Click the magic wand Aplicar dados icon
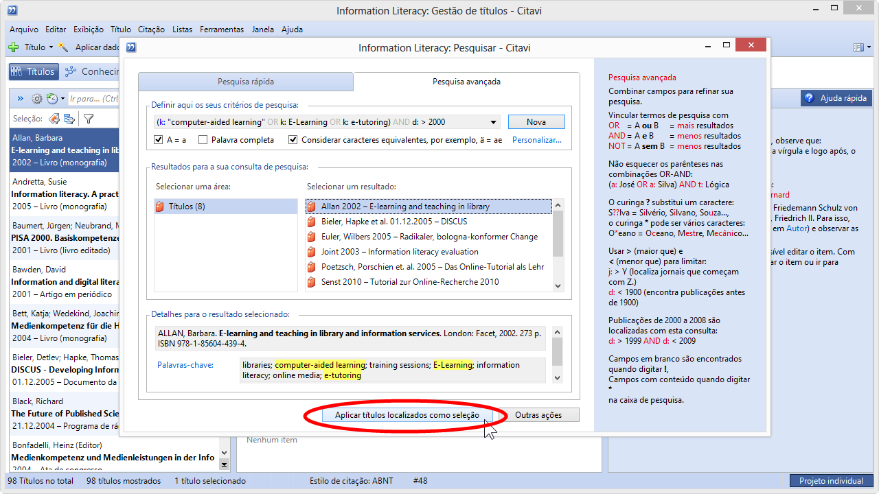This screenshot has height=494, width=879. [x=64, y=47]
